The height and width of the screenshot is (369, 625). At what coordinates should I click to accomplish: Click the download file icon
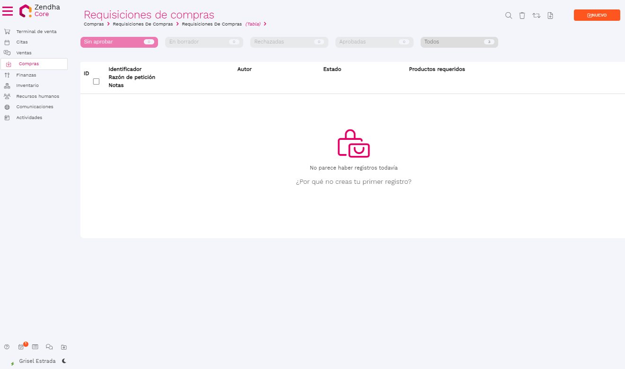(550, 16)
